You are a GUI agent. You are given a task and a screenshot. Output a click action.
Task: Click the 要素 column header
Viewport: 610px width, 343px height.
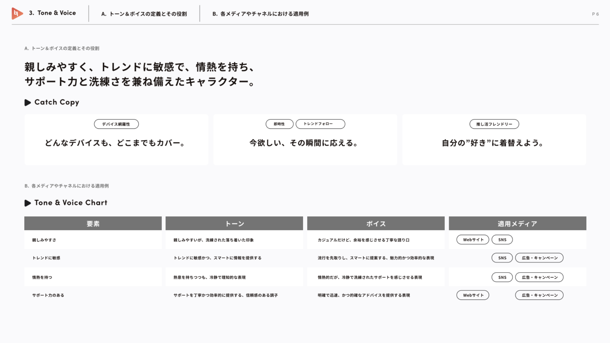point(93,223)
